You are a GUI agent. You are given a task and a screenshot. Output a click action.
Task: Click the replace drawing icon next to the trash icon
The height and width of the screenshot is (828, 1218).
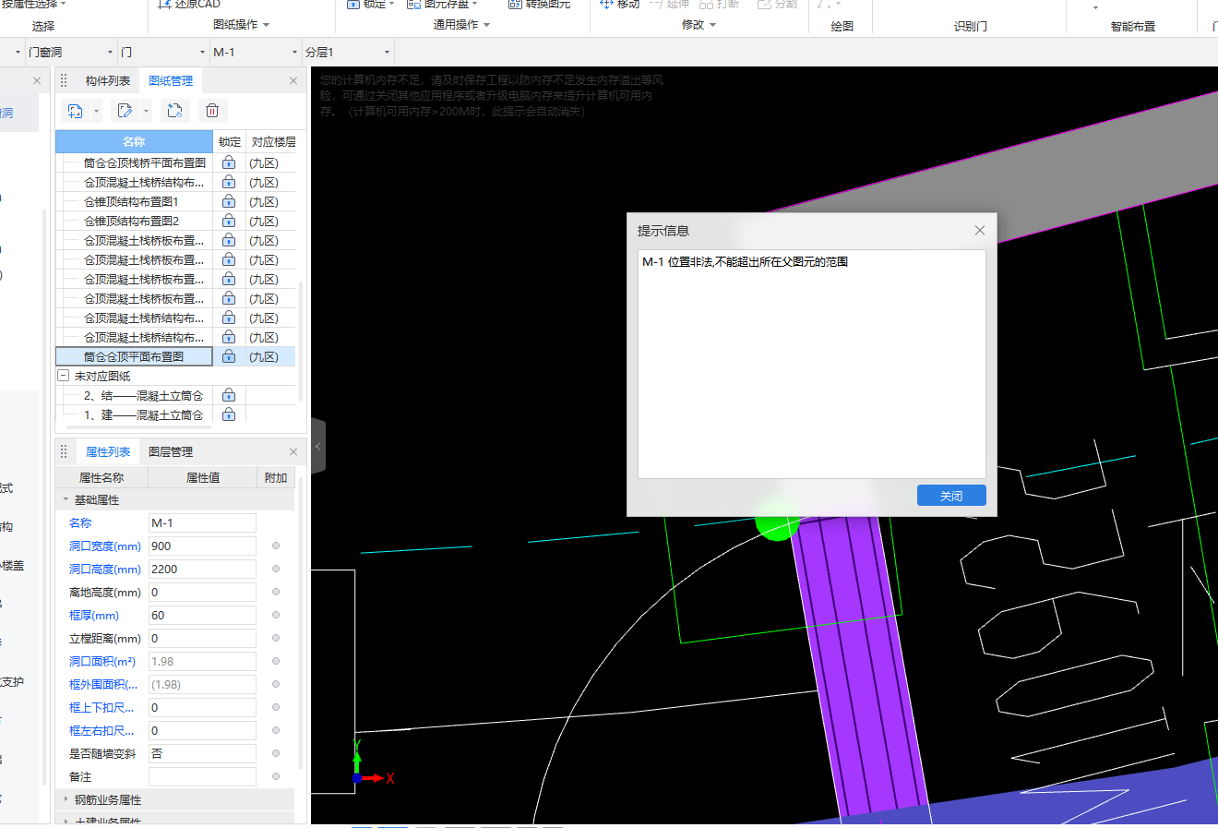174,111
